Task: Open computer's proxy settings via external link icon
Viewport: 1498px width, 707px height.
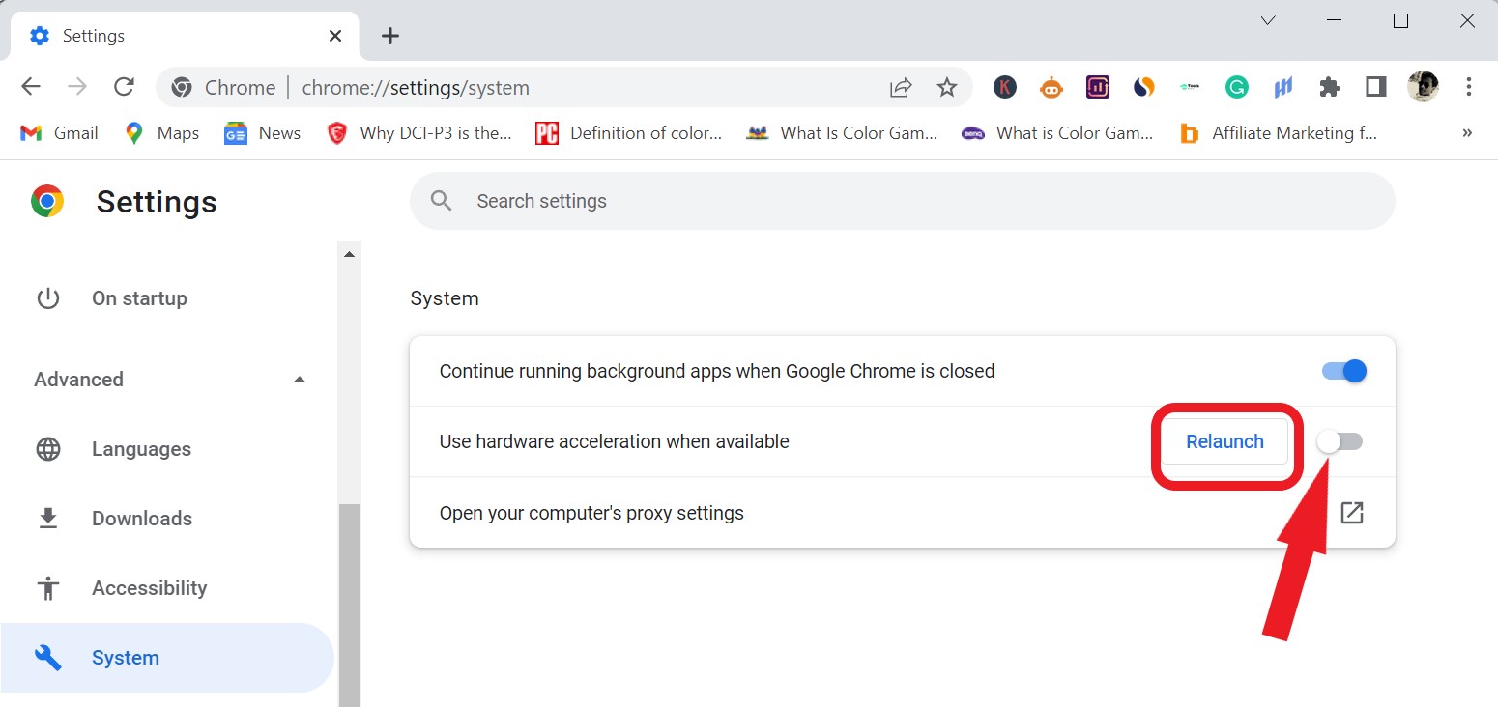Action: click(1351, 512)
